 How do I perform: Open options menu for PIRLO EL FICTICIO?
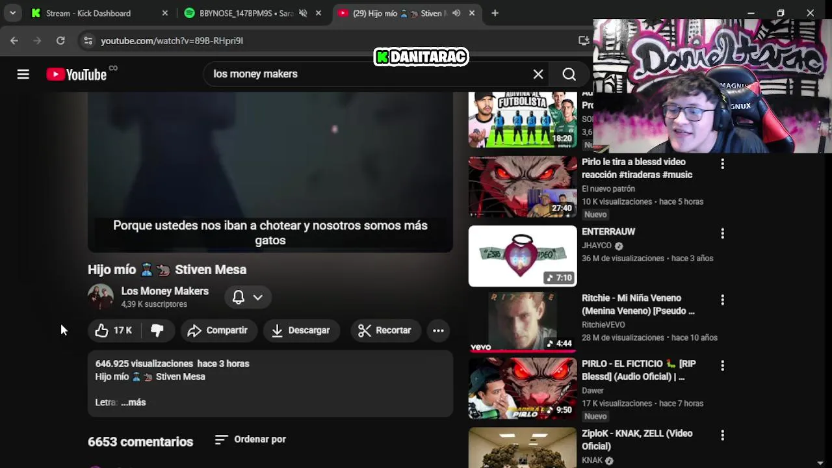[x=722, y=366]
